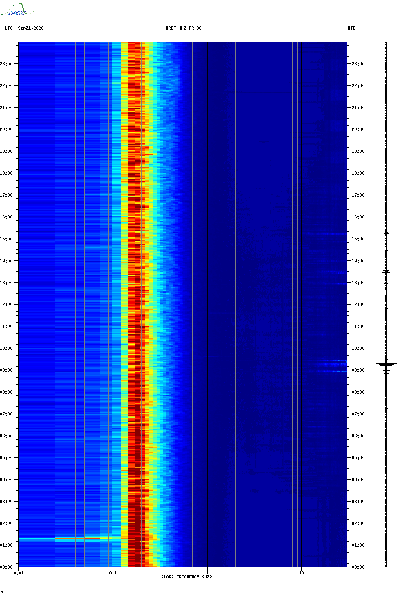Click the 0.1 frequency axis label

point(113,573)
